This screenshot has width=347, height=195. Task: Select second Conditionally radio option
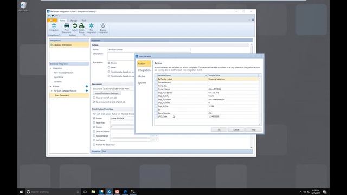tap(109, 76)
